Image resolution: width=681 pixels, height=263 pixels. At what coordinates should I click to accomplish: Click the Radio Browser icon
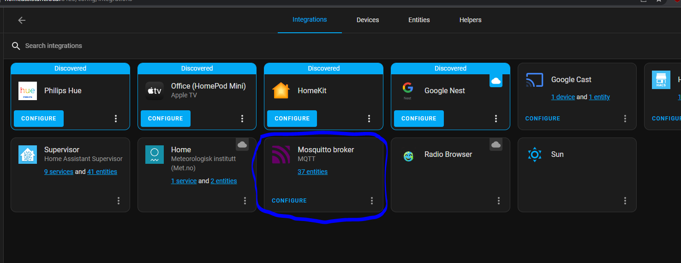408,156
